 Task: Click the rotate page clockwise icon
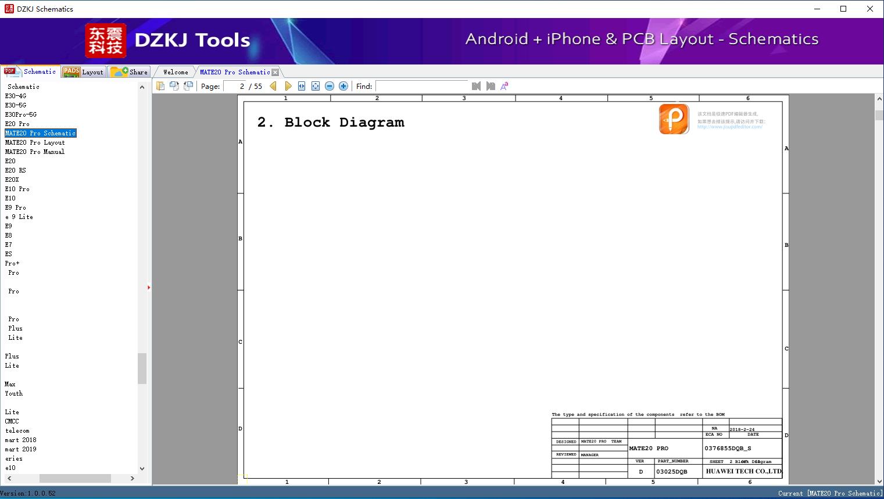coord(188,86)
